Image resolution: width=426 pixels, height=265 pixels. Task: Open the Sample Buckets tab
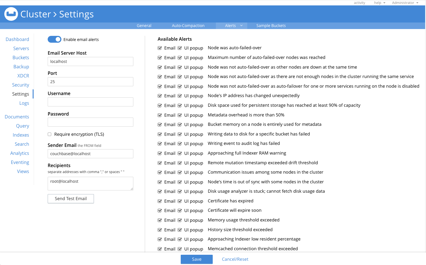271,26
